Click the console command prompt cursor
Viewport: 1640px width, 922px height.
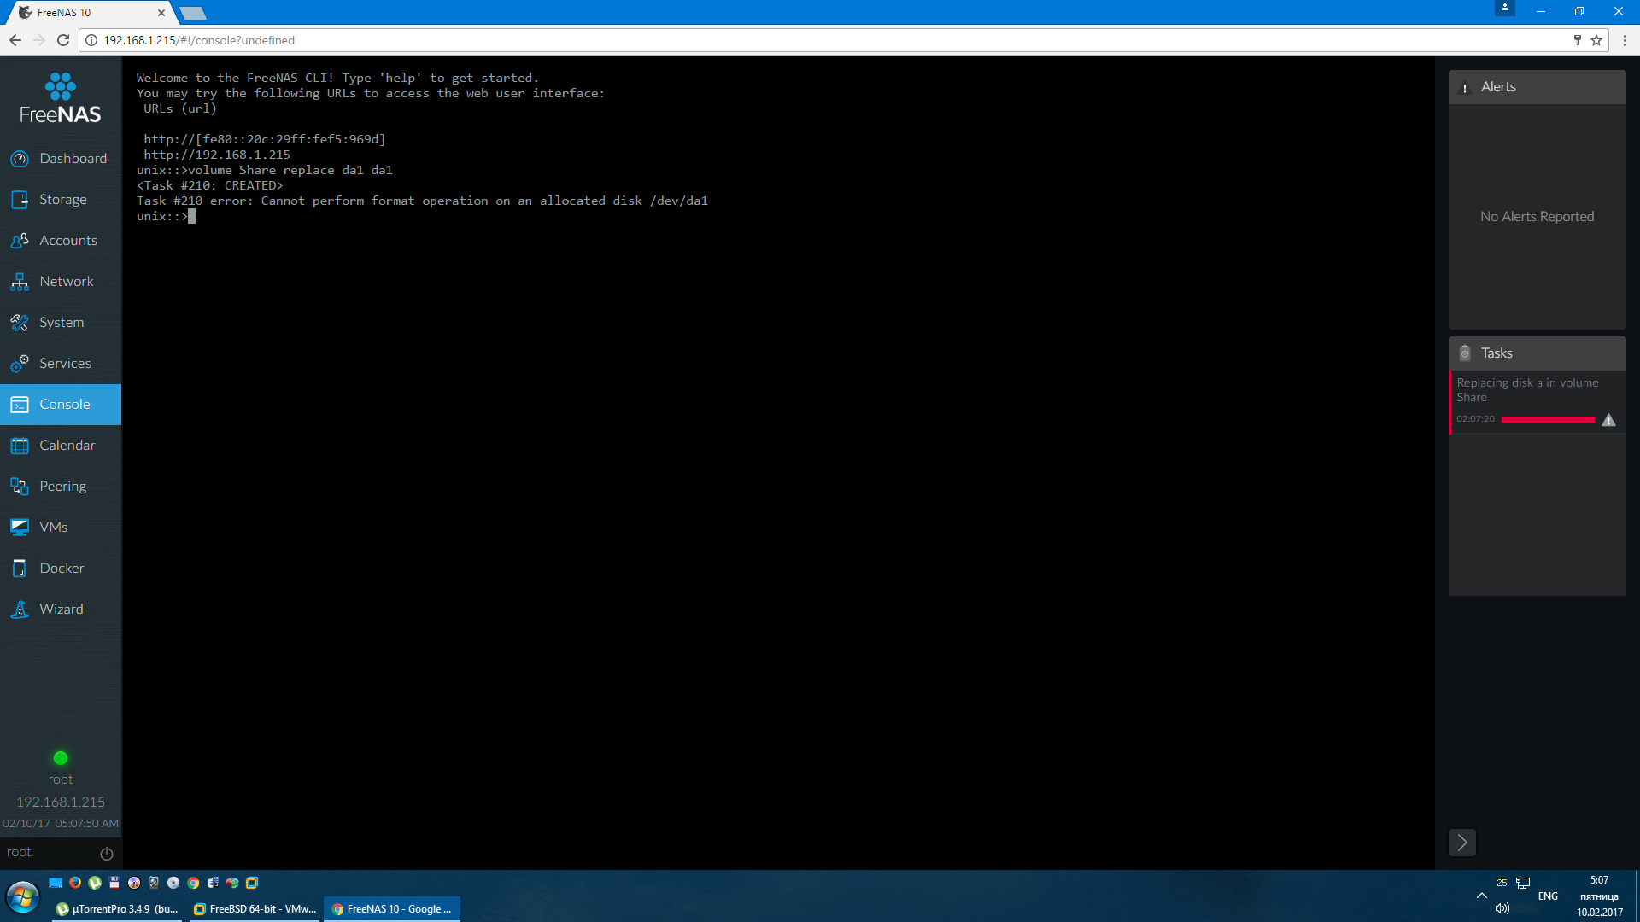point(192,217)
